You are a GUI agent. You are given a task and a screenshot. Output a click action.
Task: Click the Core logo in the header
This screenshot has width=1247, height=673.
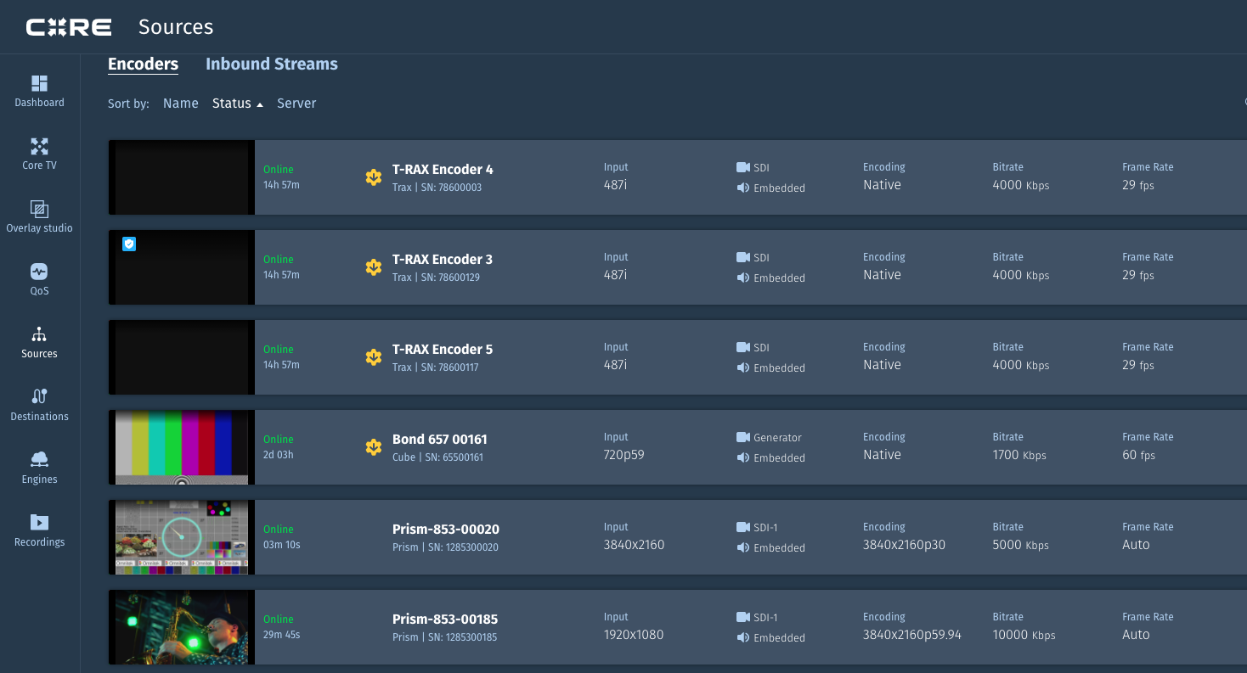point(69,27)
